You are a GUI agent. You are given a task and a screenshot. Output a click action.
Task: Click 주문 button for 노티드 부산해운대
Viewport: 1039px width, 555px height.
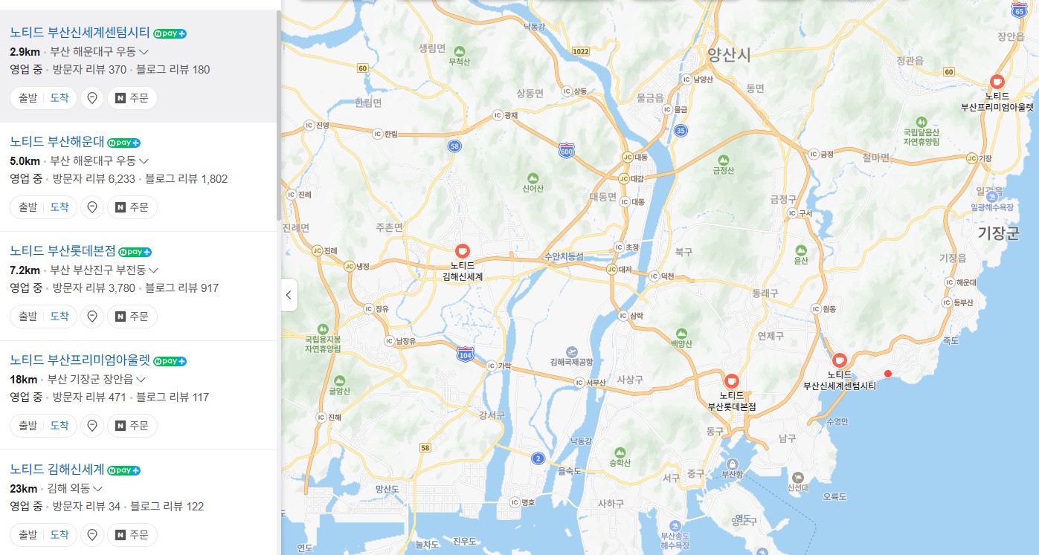[132, 207]
